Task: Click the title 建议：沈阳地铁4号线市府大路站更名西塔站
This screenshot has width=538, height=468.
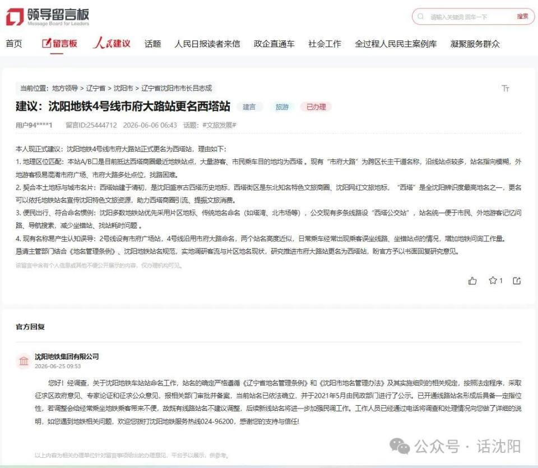Action: pyautogui.click(x=123, y=106)
